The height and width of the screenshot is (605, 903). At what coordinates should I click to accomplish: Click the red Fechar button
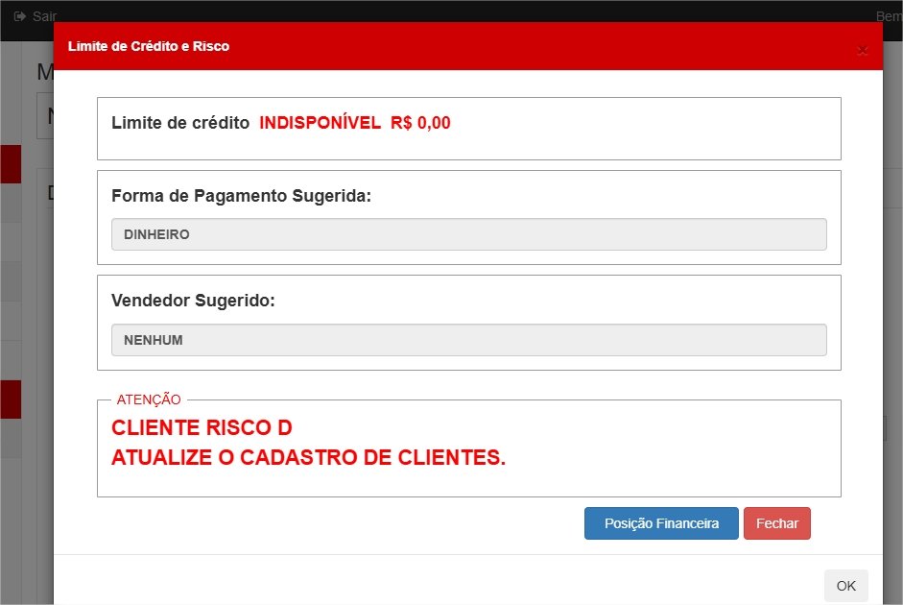coord(777,523)
